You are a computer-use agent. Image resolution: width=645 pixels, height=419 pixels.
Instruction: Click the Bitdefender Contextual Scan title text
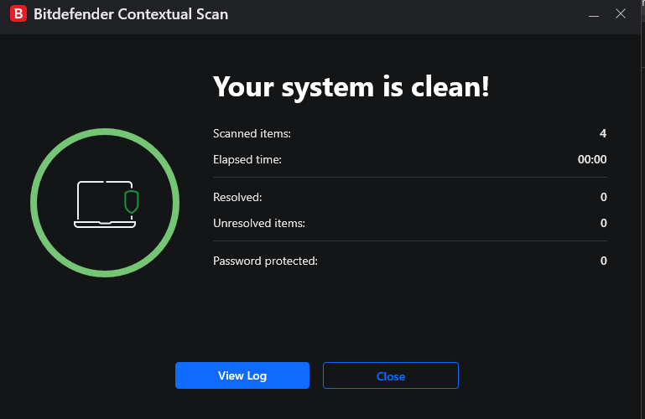(130, 14)
